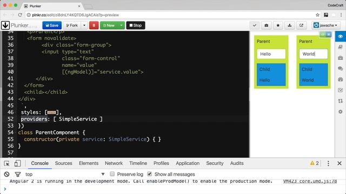The image size is (346, 194).
Task: Click the red delete plunk button
Action: [94, 25]
